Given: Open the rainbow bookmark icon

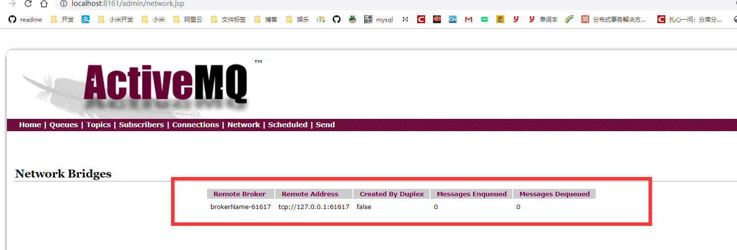Looking at the screenshot, I should [x=569, y=20].
